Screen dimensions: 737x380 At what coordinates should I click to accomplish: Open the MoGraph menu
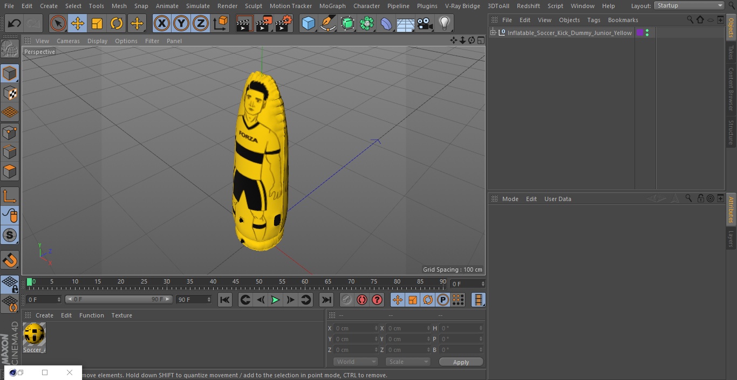(x=332, y=6)
